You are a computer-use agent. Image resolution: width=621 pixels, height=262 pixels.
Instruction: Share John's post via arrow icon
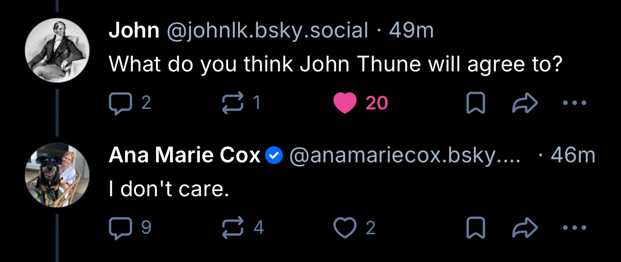[525, 103]
